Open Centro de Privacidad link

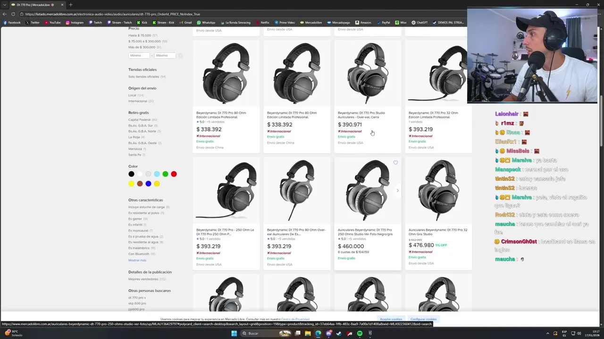coord(295,319)
